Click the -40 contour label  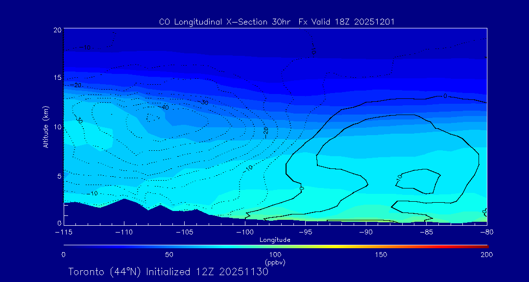tap(164, 107)
